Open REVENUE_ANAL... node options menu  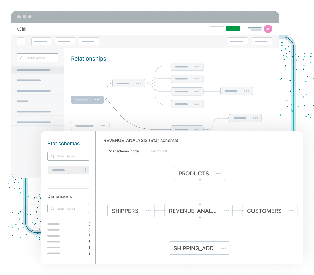226,211
